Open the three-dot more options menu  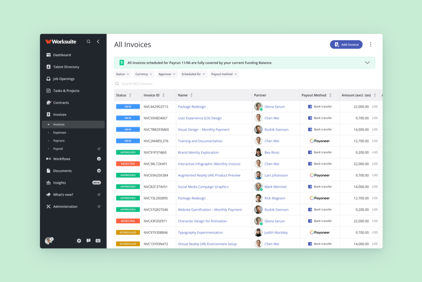371,45
